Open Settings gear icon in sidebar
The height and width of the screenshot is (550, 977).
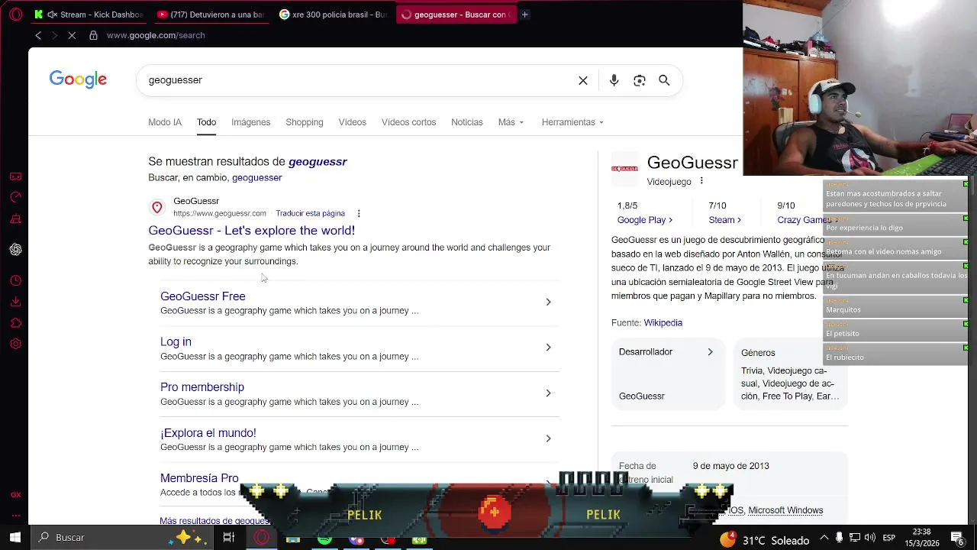(x=15, y=344)
